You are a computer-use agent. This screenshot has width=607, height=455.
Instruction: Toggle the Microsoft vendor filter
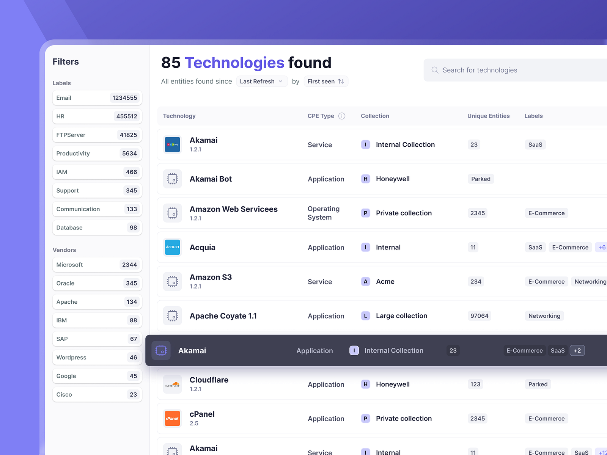click(97, 265)
